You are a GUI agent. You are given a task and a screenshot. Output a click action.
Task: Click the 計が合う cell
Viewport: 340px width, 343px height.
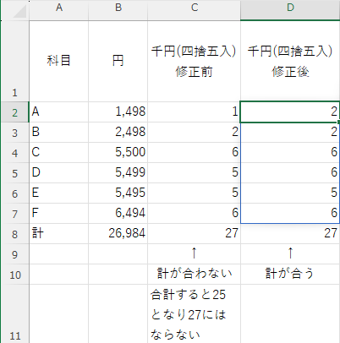point(290,274)
